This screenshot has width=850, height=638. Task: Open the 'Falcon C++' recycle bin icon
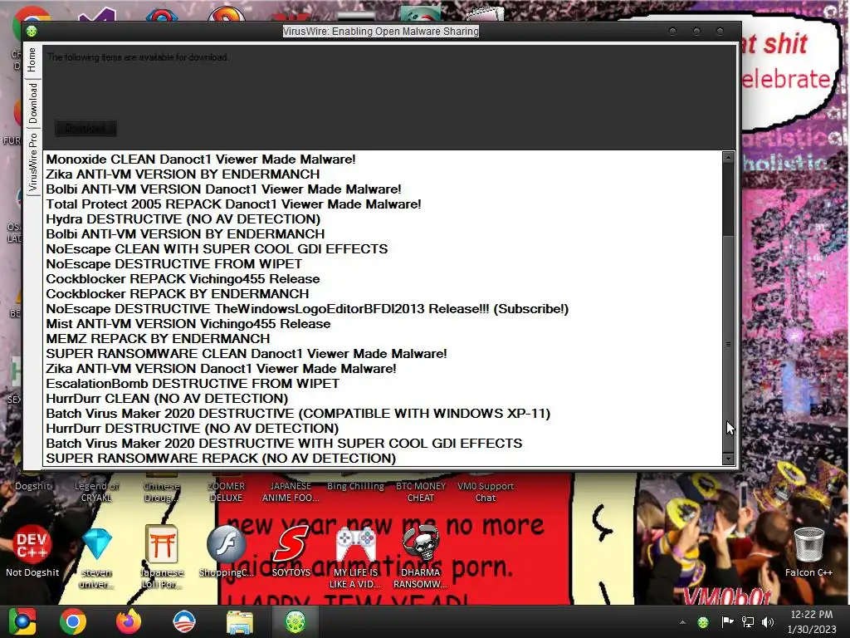click(808, 552)
